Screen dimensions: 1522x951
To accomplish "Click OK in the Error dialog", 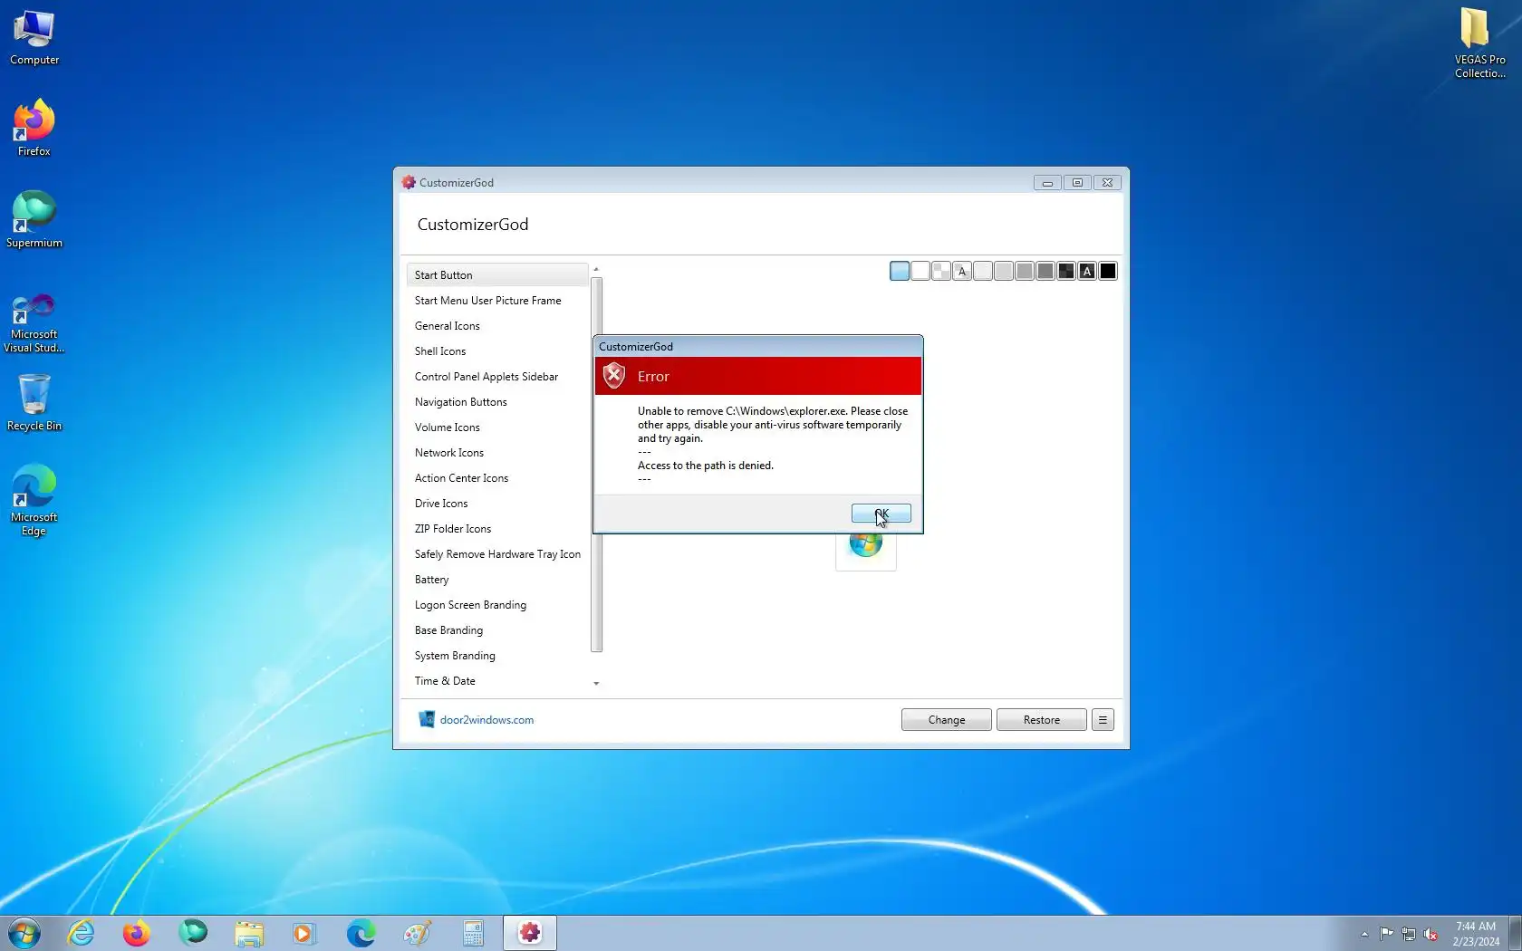I will [881, 514].
